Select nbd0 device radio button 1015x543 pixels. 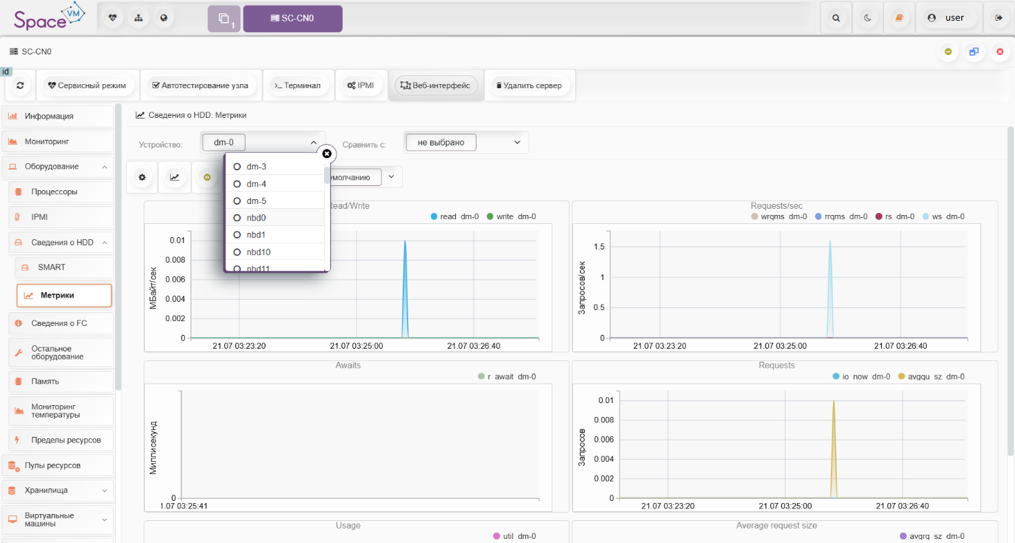pyautogui.click(x=237, y=218)
